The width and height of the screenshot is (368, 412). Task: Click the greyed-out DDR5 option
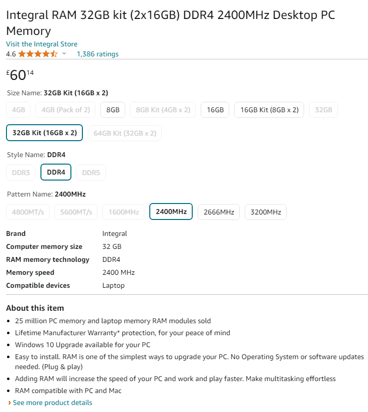[90, 172]
